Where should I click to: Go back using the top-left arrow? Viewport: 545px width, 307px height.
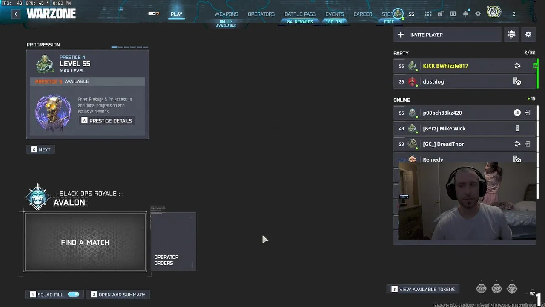coord(16,14)
